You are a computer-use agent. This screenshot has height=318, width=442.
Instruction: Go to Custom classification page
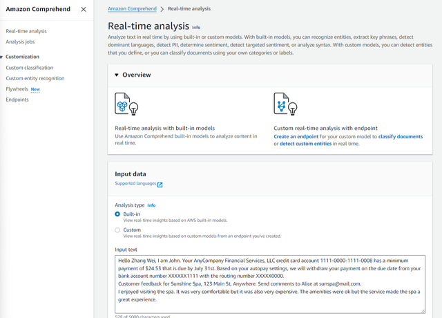point(29,68)
